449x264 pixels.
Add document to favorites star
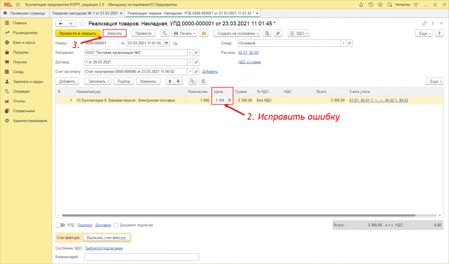click(x=82, y=24)
